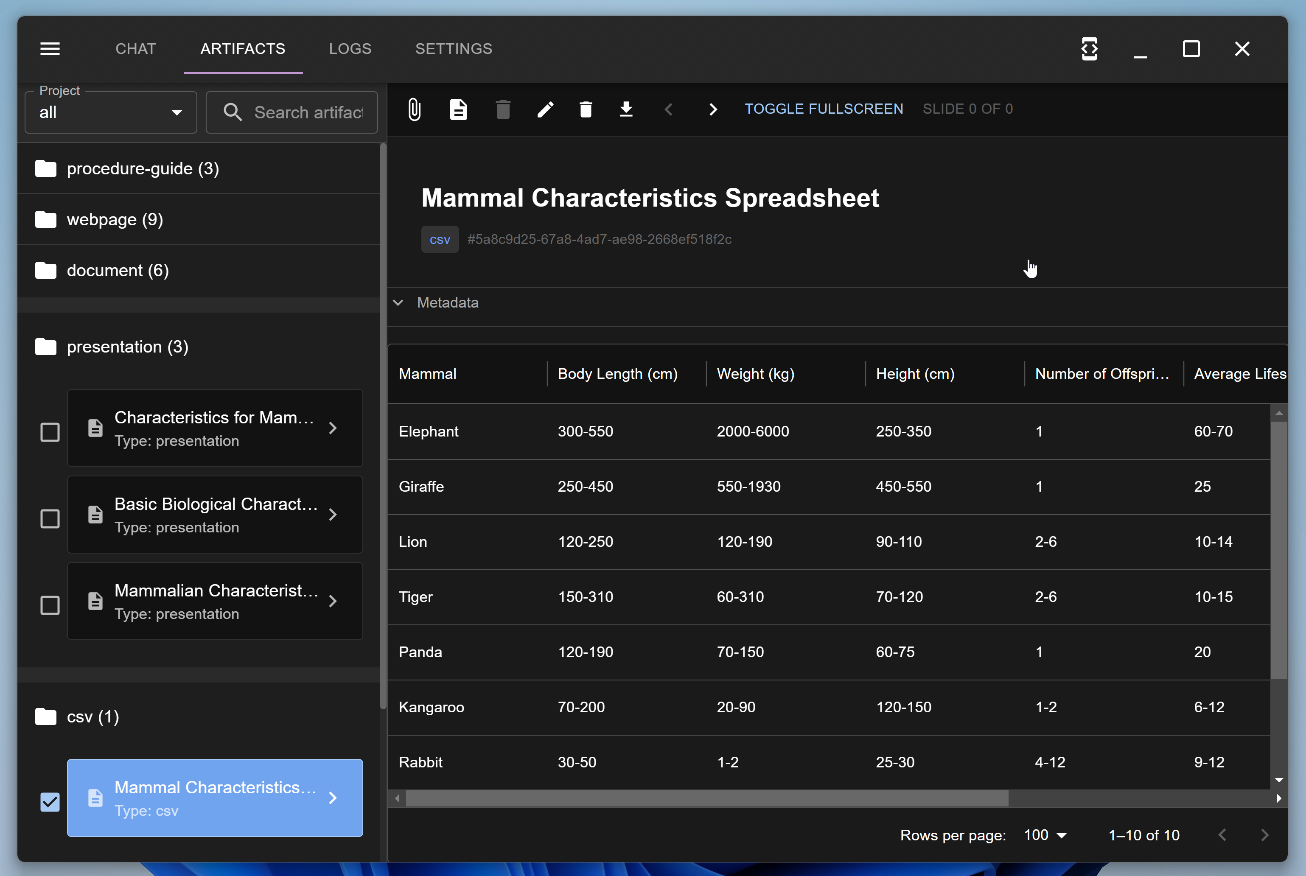The width and height of the screenshot is (1306, 876).
Task: Click the search magnifier icon
Action: pos(233,112)
